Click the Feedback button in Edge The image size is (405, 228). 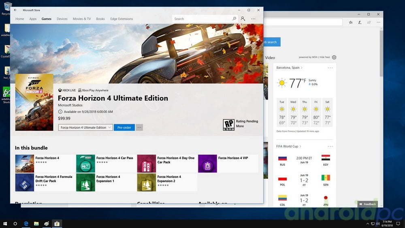(368, 204)
